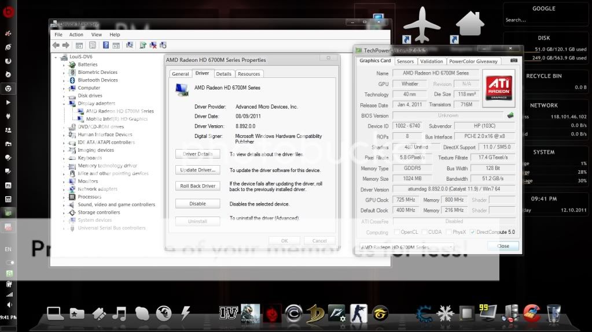Viewport: 592px width, 332px height.
Task: Click the ATI Radeon logo in GPU-Z
Action: [x=499, y=89]
